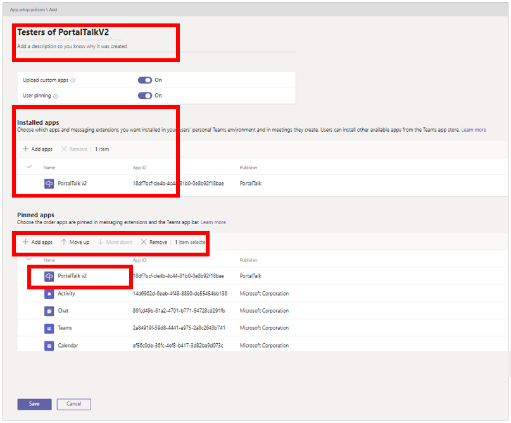The image size is (511, 423).
Task: Go to App setup policies breadcrumb
Action: [x=27, y=9]
